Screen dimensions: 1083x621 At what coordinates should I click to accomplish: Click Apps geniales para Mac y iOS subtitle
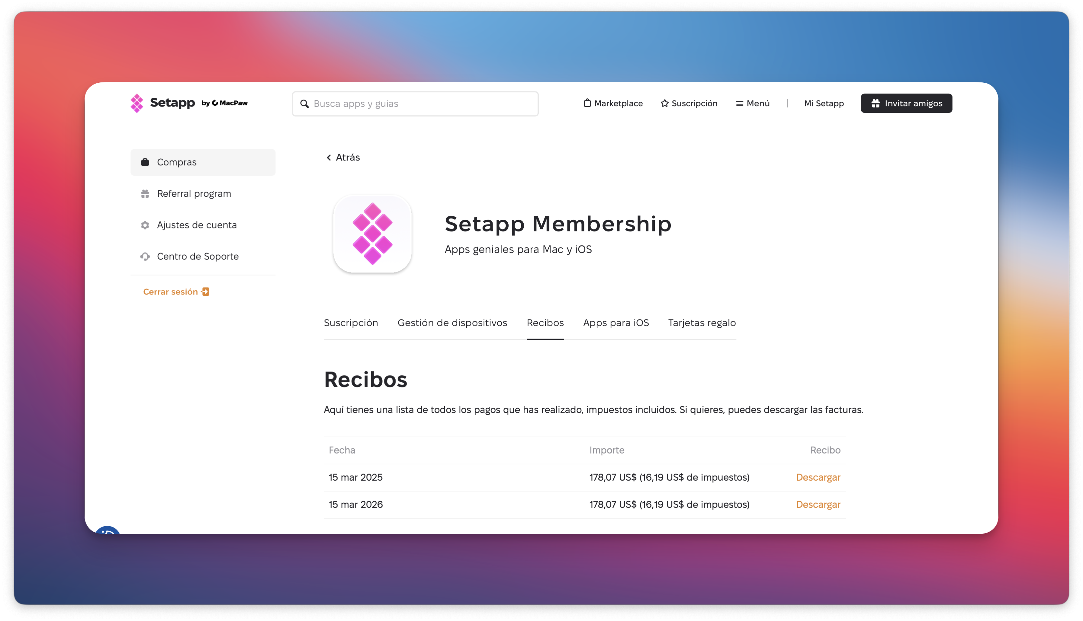point(518,250)
